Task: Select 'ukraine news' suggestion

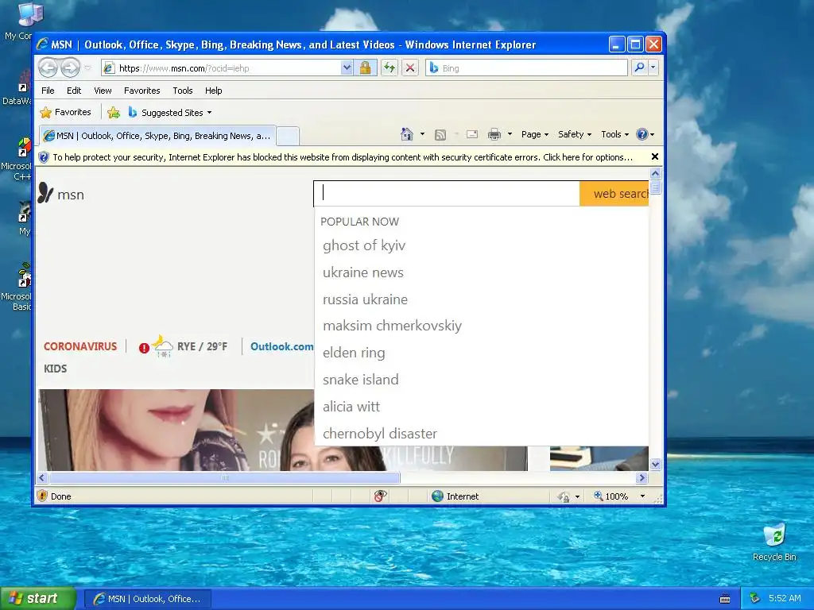Action: [362, 272]
